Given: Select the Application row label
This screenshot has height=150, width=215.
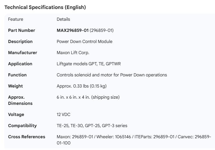Looking at the screenshot, I should pyautogui.click(x=20, y=64).
